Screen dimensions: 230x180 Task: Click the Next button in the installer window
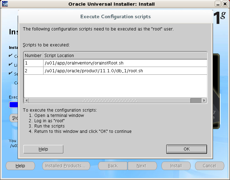(x=142, y=166)
